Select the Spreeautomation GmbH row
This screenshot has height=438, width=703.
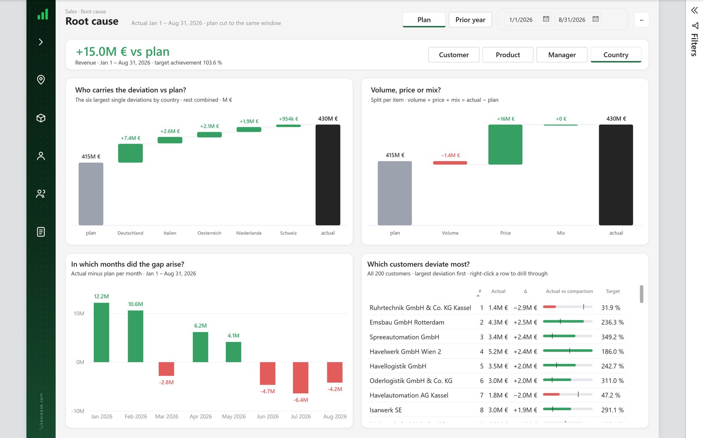pyautogui.click(x=497, y=337)
